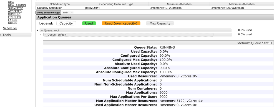Collapse the default queue tree arrow
This screenshot has width=277, height=107.
click(x=41, y=35)
